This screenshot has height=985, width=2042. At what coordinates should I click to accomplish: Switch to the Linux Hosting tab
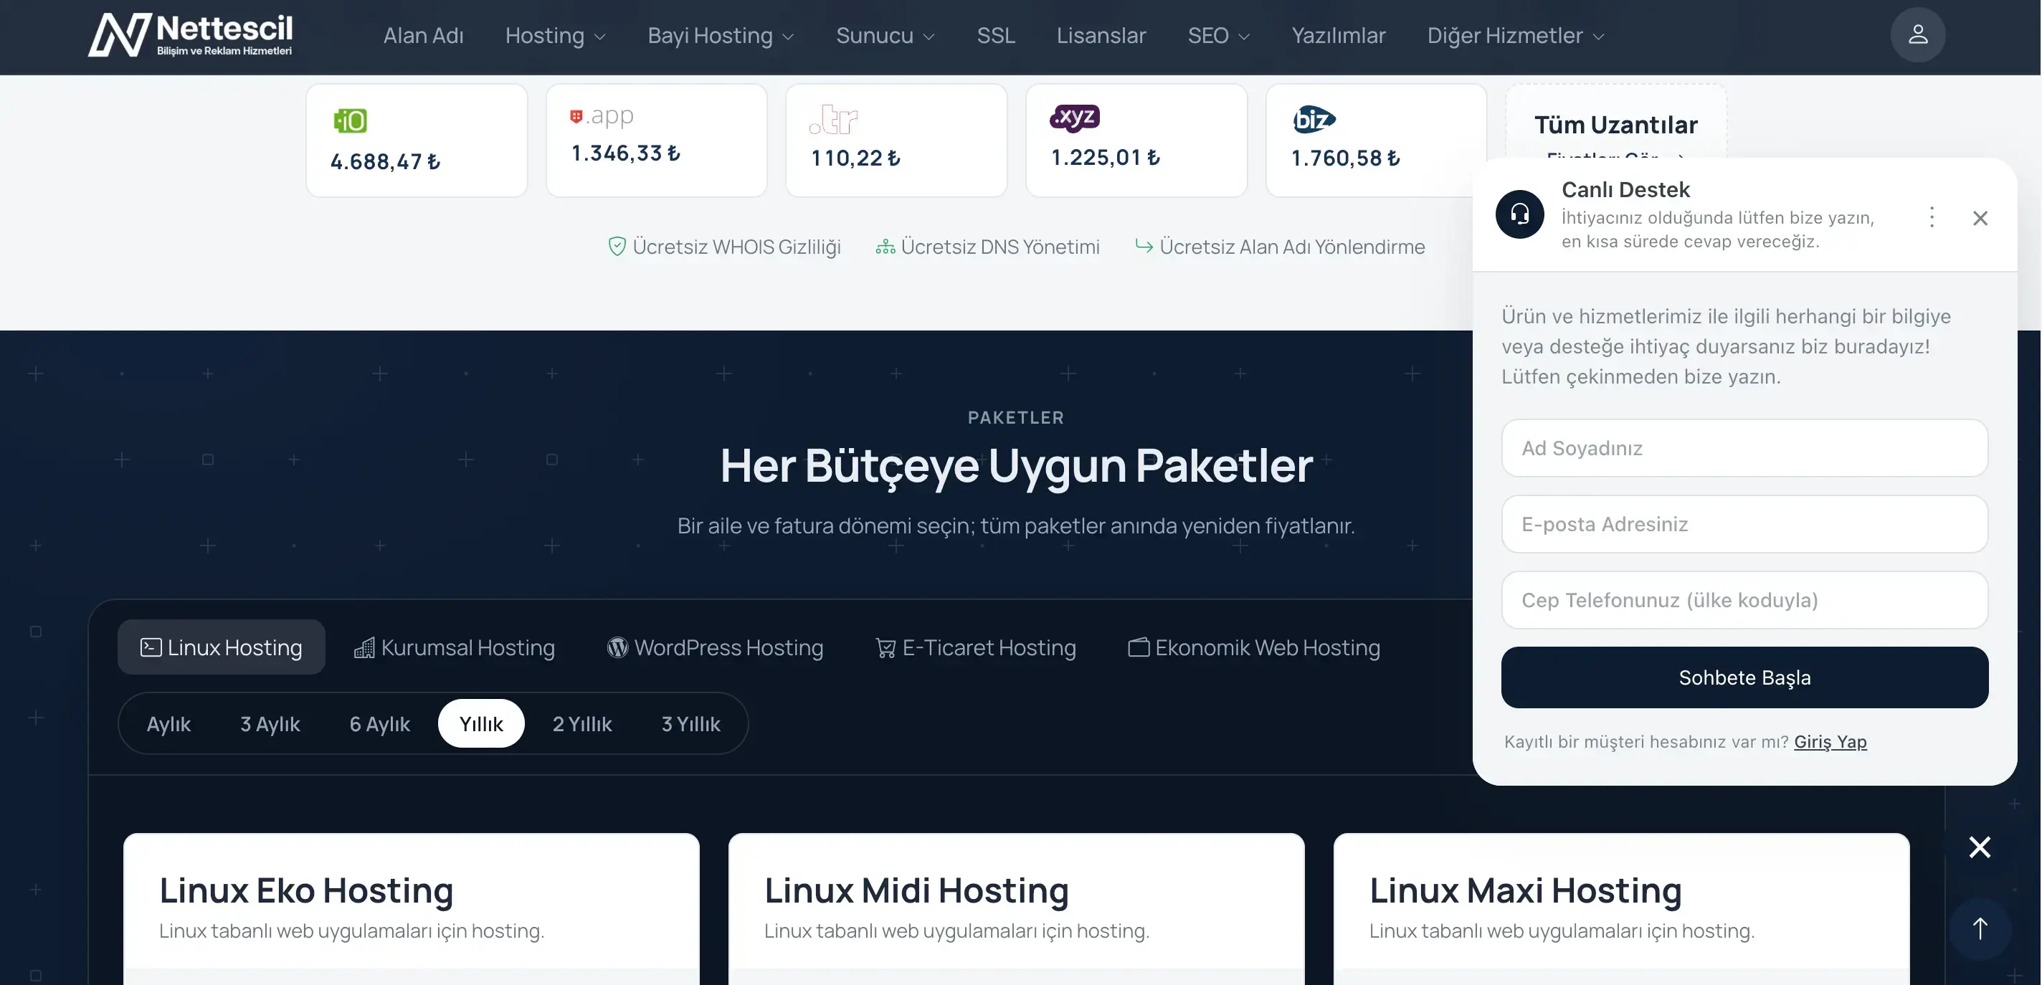[x=221, y=647]
